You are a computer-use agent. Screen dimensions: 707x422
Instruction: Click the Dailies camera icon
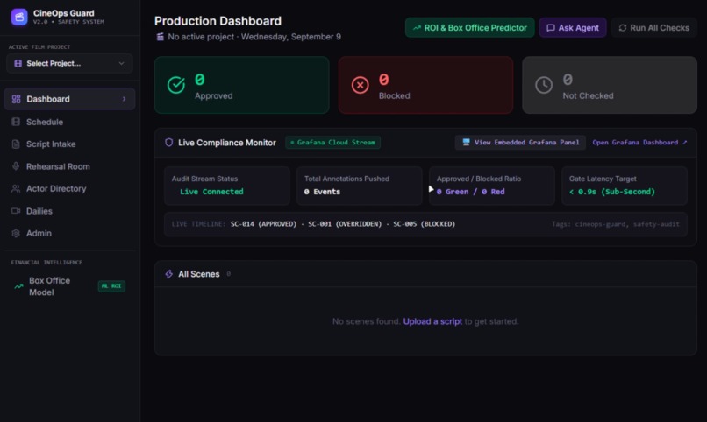16,210
